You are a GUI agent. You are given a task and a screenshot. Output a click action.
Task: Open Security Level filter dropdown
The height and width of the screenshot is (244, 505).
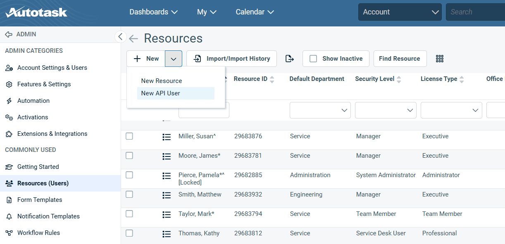pos(386,110)
